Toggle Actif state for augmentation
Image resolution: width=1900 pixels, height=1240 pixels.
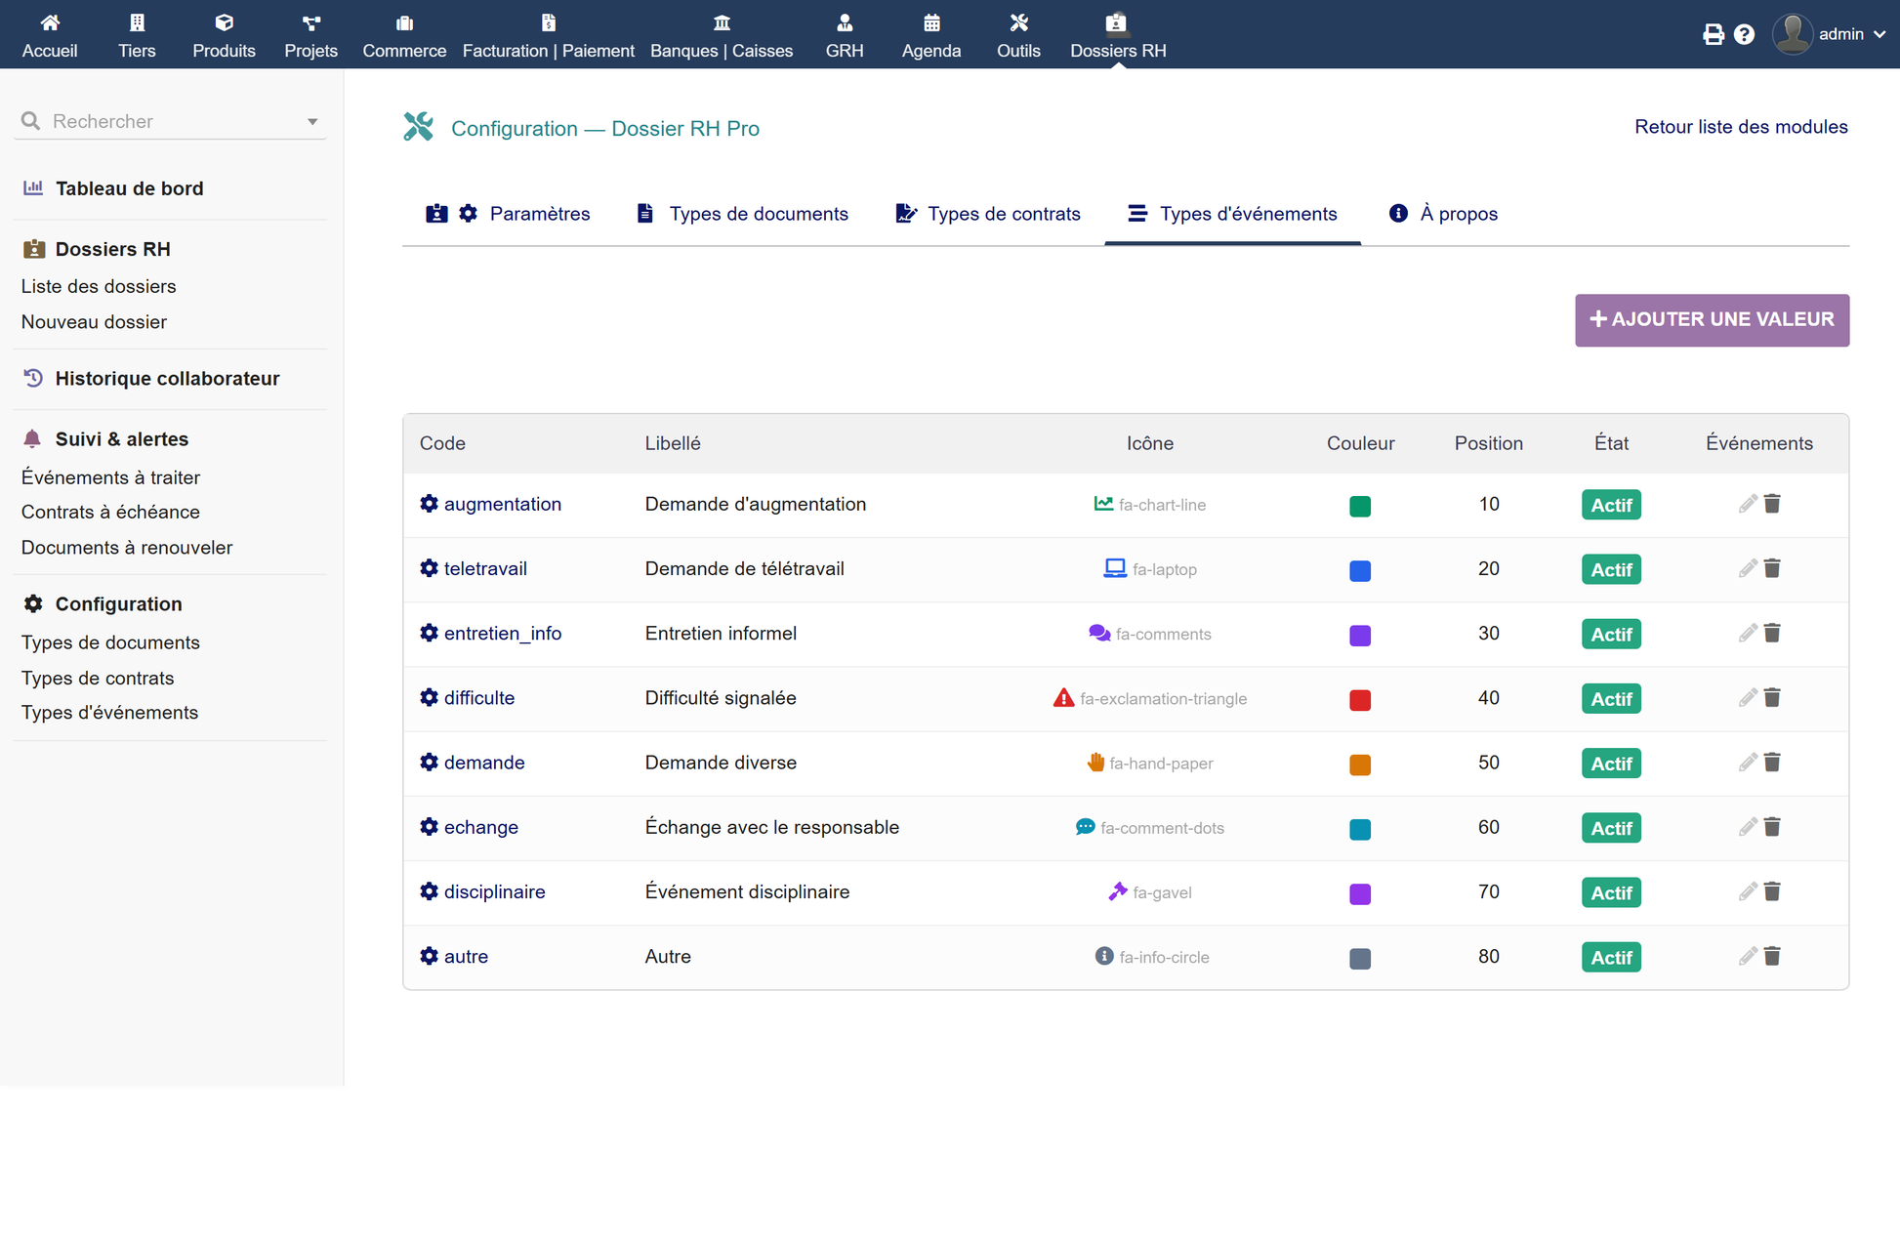click(1611, 505)
